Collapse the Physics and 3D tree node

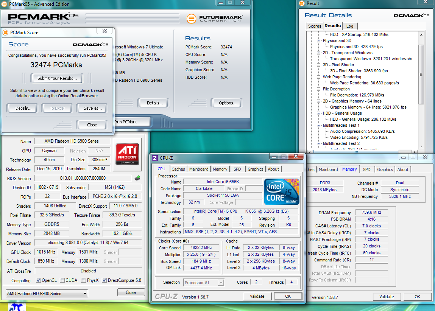pyautogui.click(x=318, y=40)
